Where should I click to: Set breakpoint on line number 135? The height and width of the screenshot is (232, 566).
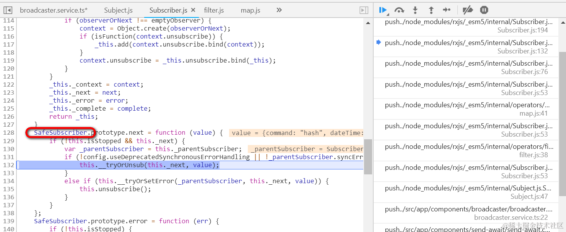pos(8,189)
